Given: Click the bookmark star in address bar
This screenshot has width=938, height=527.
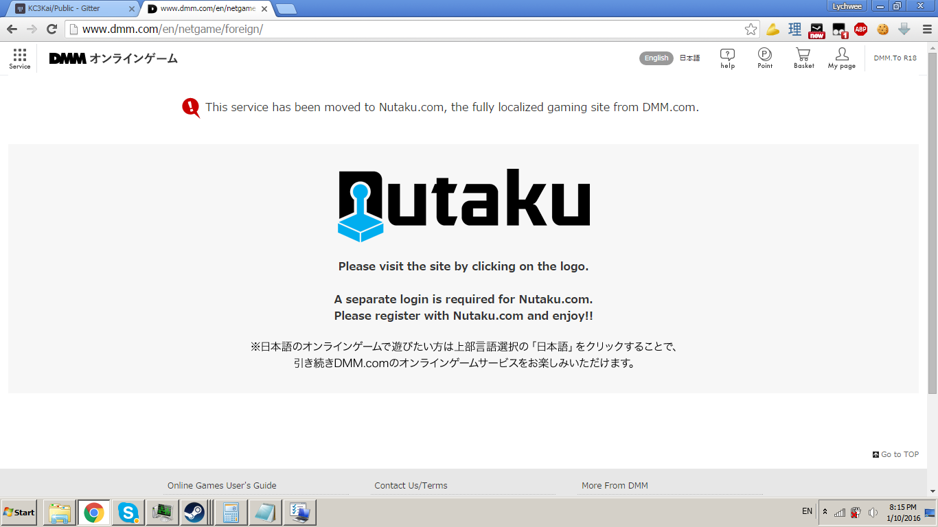Looking at the screenshot, I should [751, 30].
